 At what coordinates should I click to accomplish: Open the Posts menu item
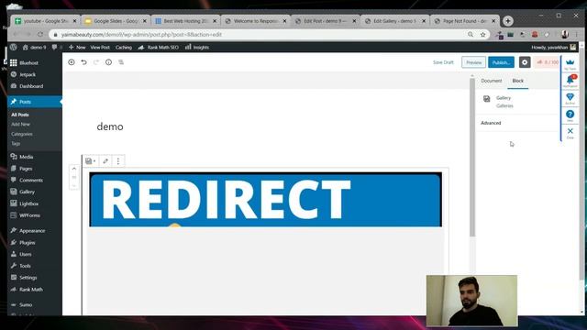pos(35,102)
